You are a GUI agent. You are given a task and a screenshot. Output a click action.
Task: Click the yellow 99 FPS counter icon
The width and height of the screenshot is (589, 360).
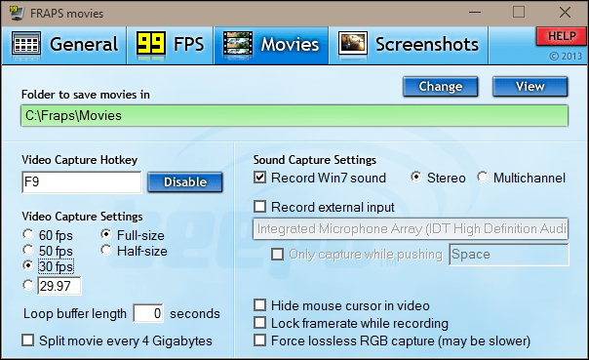click(150, 44)
